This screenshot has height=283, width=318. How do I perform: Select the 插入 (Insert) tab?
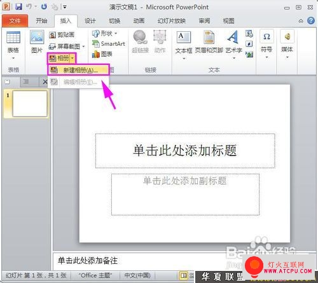[66, 21]
